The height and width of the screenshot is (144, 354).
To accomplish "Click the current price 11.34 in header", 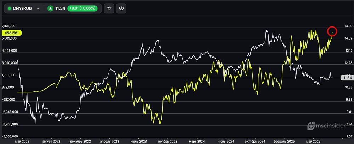I will (x=60, y=8).
